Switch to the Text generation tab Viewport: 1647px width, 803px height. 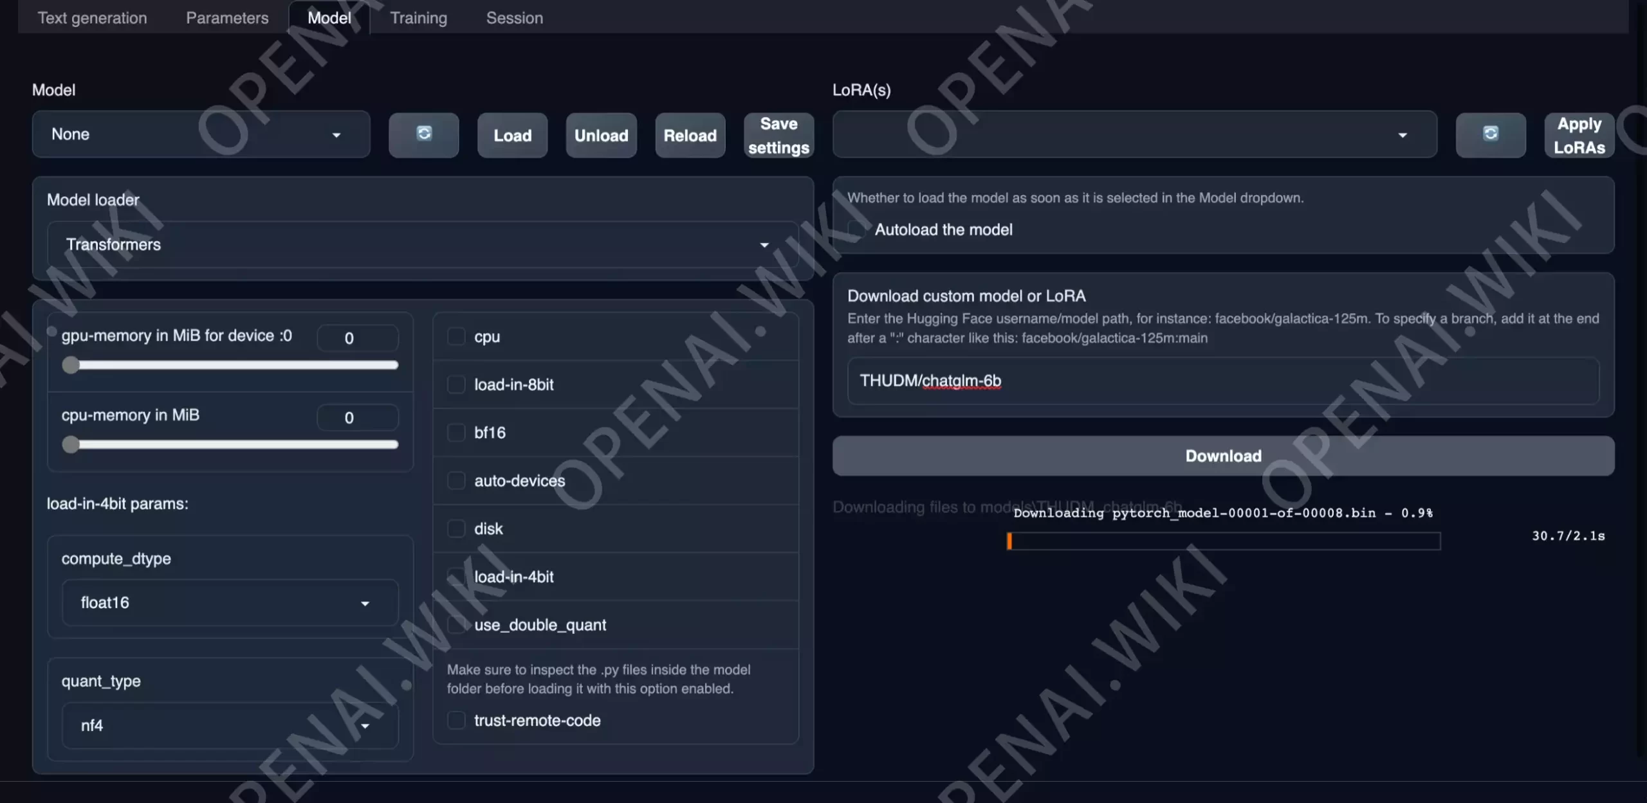(x=92, y=17)
